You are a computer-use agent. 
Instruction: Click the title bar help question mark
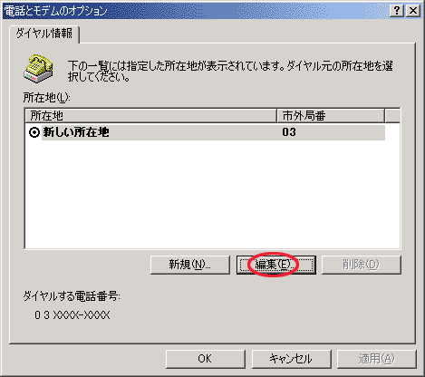[x=397, y=11]
